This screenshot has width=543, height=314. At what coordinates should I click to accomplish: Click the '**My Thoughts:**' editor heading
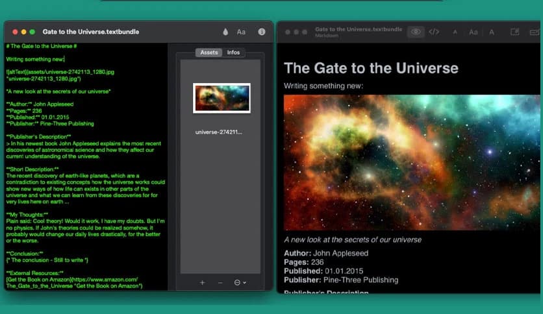coord(27,215)
